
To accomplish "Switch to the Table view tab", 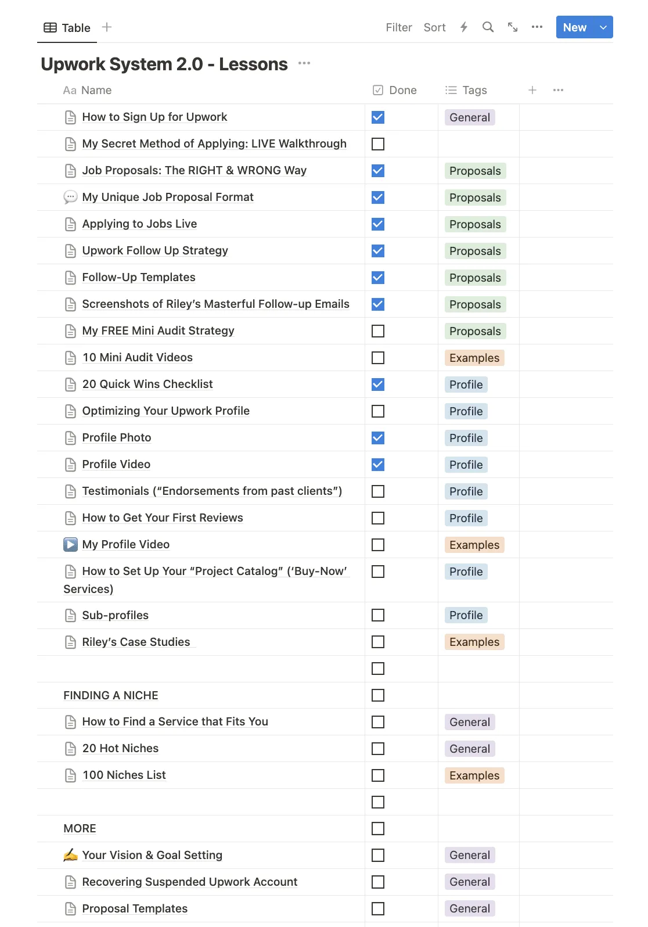I will [67, 27].
